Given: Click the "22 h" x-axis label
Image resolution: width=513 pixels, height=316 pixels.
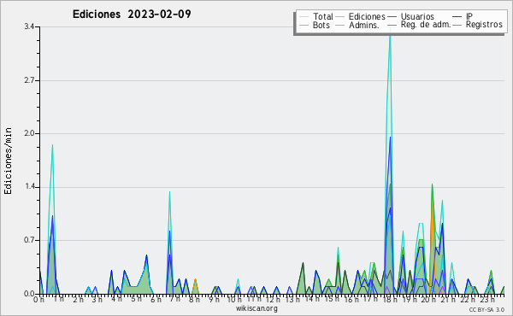Looking at the screenshot, I should (x=468, y=300).
